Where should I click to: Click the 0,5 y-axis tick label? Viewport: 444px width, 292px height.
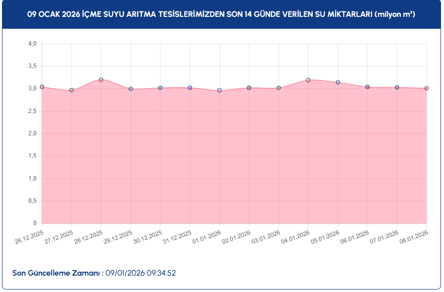[32, 201]
